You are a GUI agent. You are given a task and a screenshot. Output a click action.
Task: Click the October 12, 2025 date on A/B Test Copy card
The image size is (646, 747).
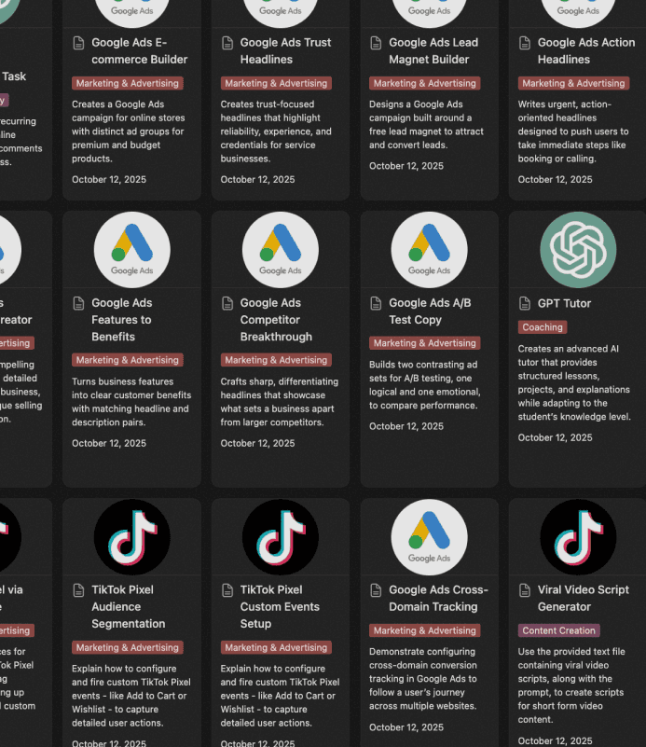[406, 426]
